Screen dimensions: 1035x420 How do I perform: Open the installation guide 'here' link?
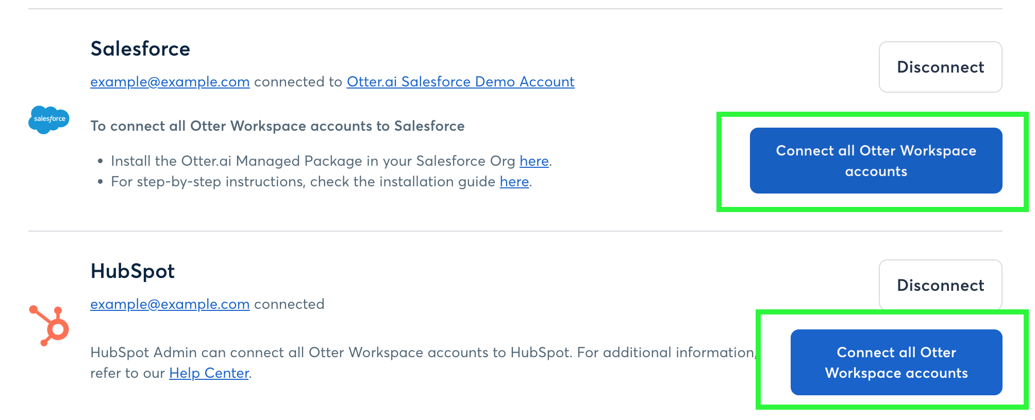coord(514,182)
